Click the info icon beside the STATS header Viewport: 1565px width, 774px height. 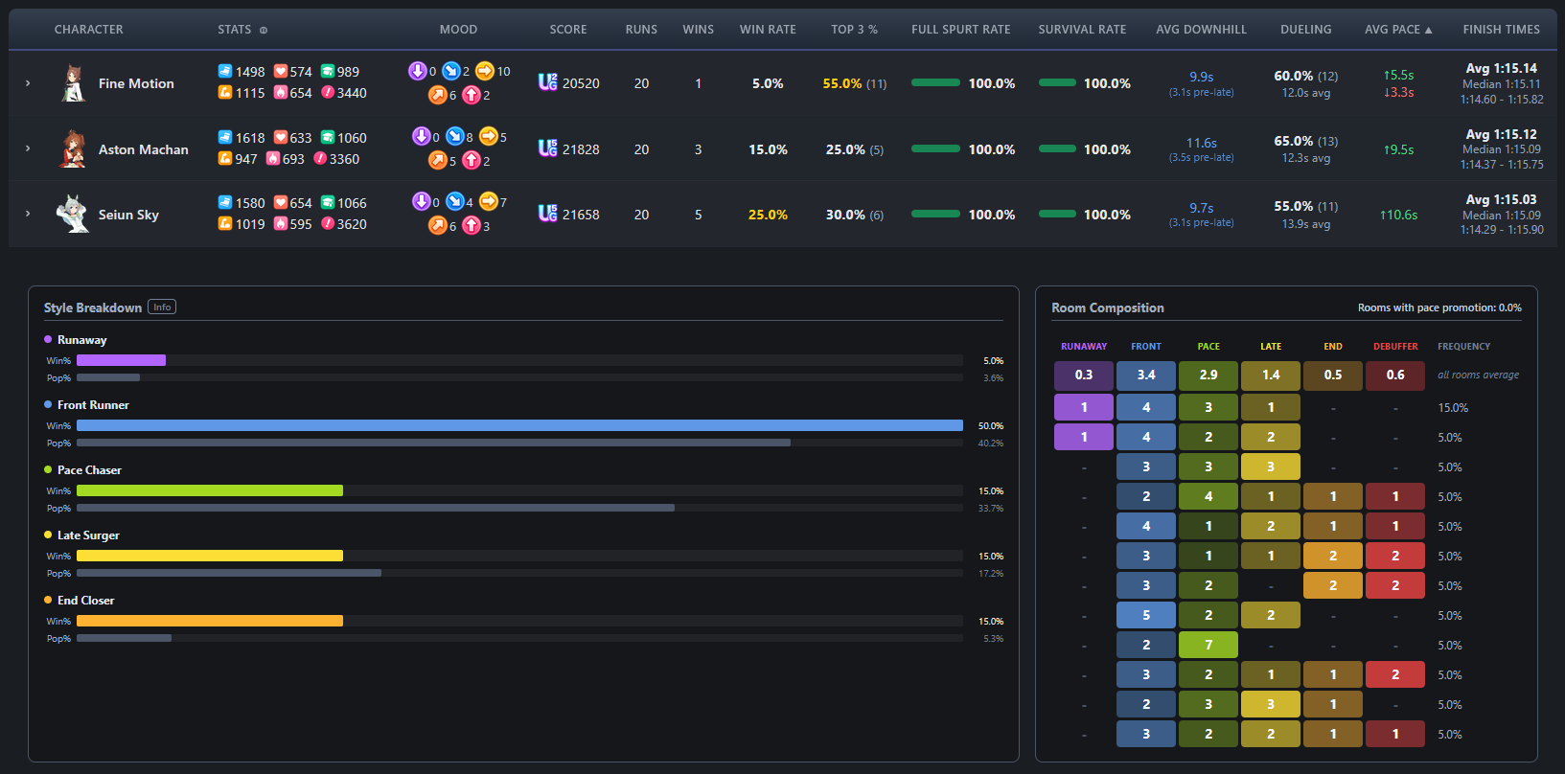264,30
